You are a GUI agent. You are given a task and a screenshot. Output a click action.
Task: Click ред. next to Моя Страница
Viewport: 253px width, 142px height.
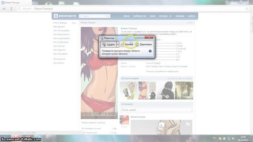pyautogui.click(x=74, y=23)
